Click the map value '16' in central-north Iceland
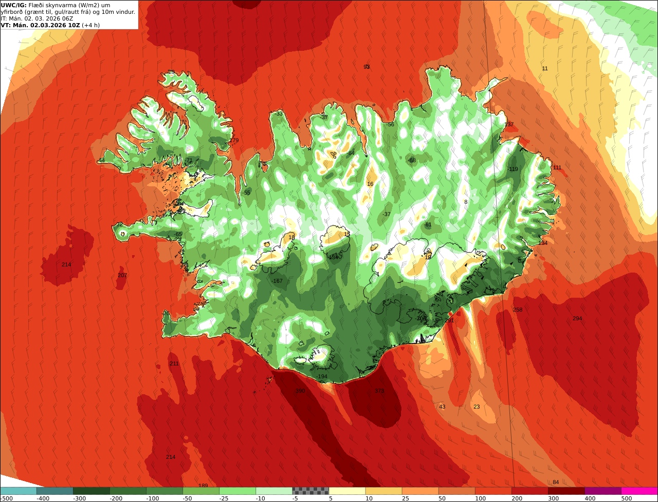 370,184
